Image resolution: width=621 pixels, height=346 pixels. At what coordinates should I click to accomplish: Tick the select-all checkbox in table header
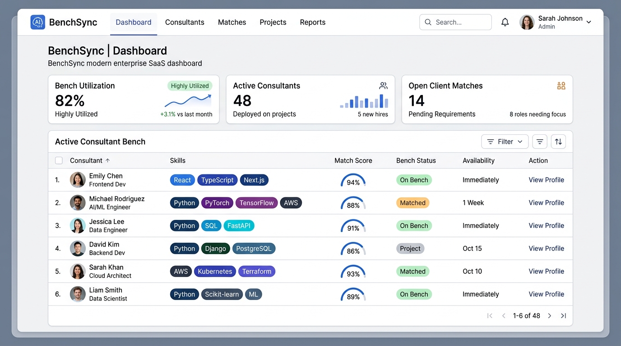(59, 160)
